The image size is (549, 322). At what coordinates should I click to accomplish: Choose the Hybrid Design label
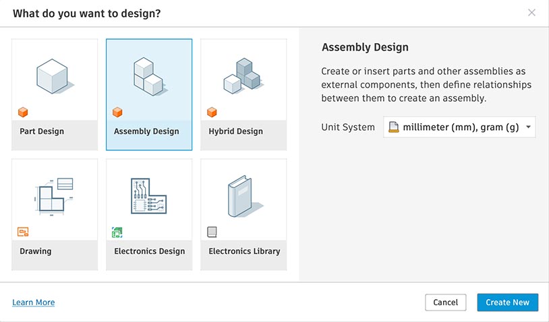point(235,131)
